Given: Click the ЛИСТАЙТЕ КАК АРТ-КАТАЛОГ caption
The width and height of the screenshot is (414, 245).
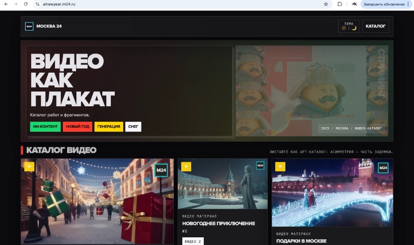Looking at the screenshot, I should point(331,152).
